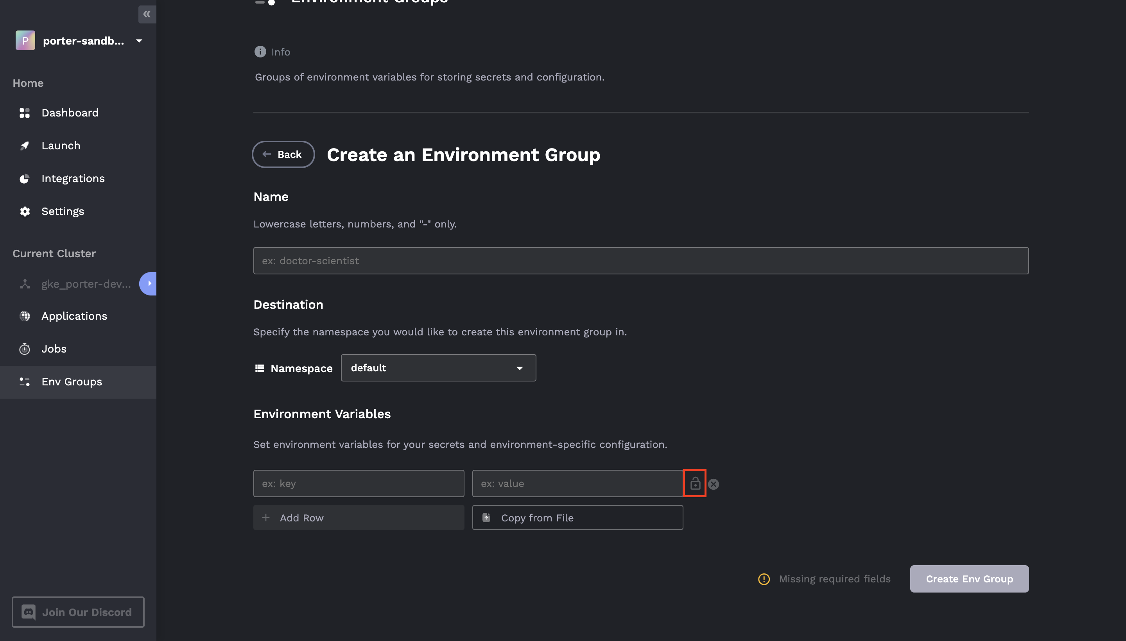Viewport: 1126px width, 641px height.
Task: Click Create Env Group button
Action: (x=969, y=579)
